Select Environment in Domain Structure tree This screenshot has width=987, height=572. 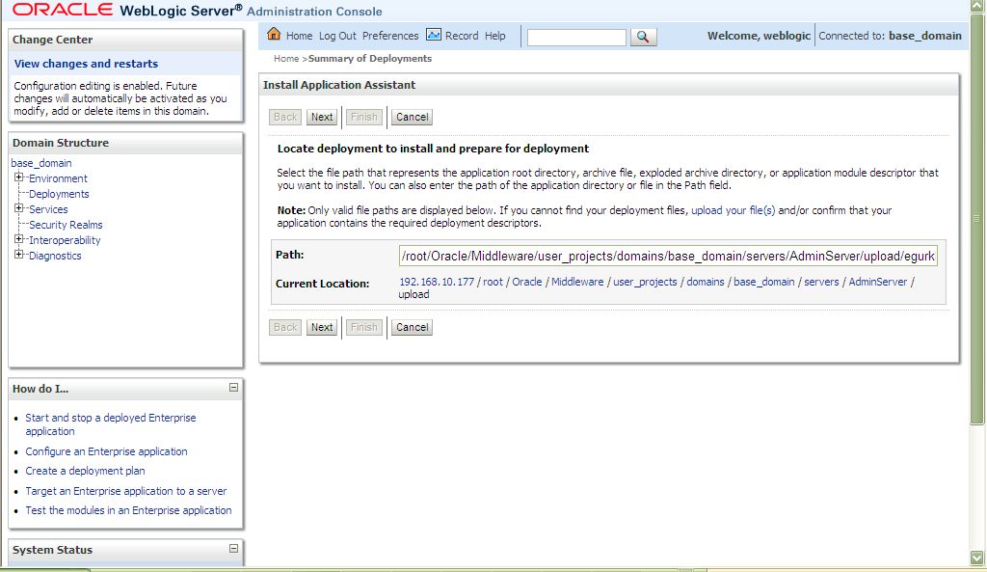click(x=58, y=178)
